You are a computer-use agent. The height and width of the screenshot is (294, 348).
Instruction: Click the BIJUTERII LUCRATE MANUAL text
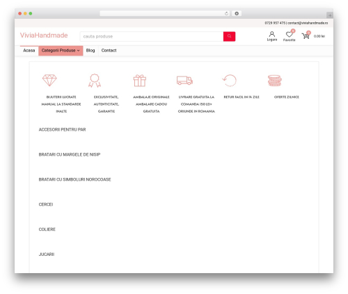[61, 104]
